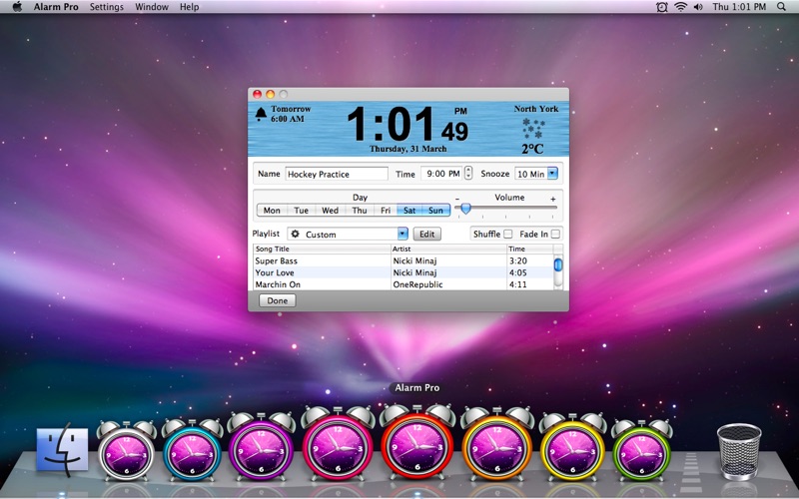Click the 3:20 song time cell
The height and width of the screenshot is (499, 799).
(530, 260)
